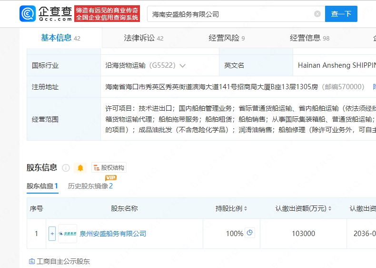
Task: Click the 泉州安盛船务 company logo thumbnail
Action: point(68,234)
